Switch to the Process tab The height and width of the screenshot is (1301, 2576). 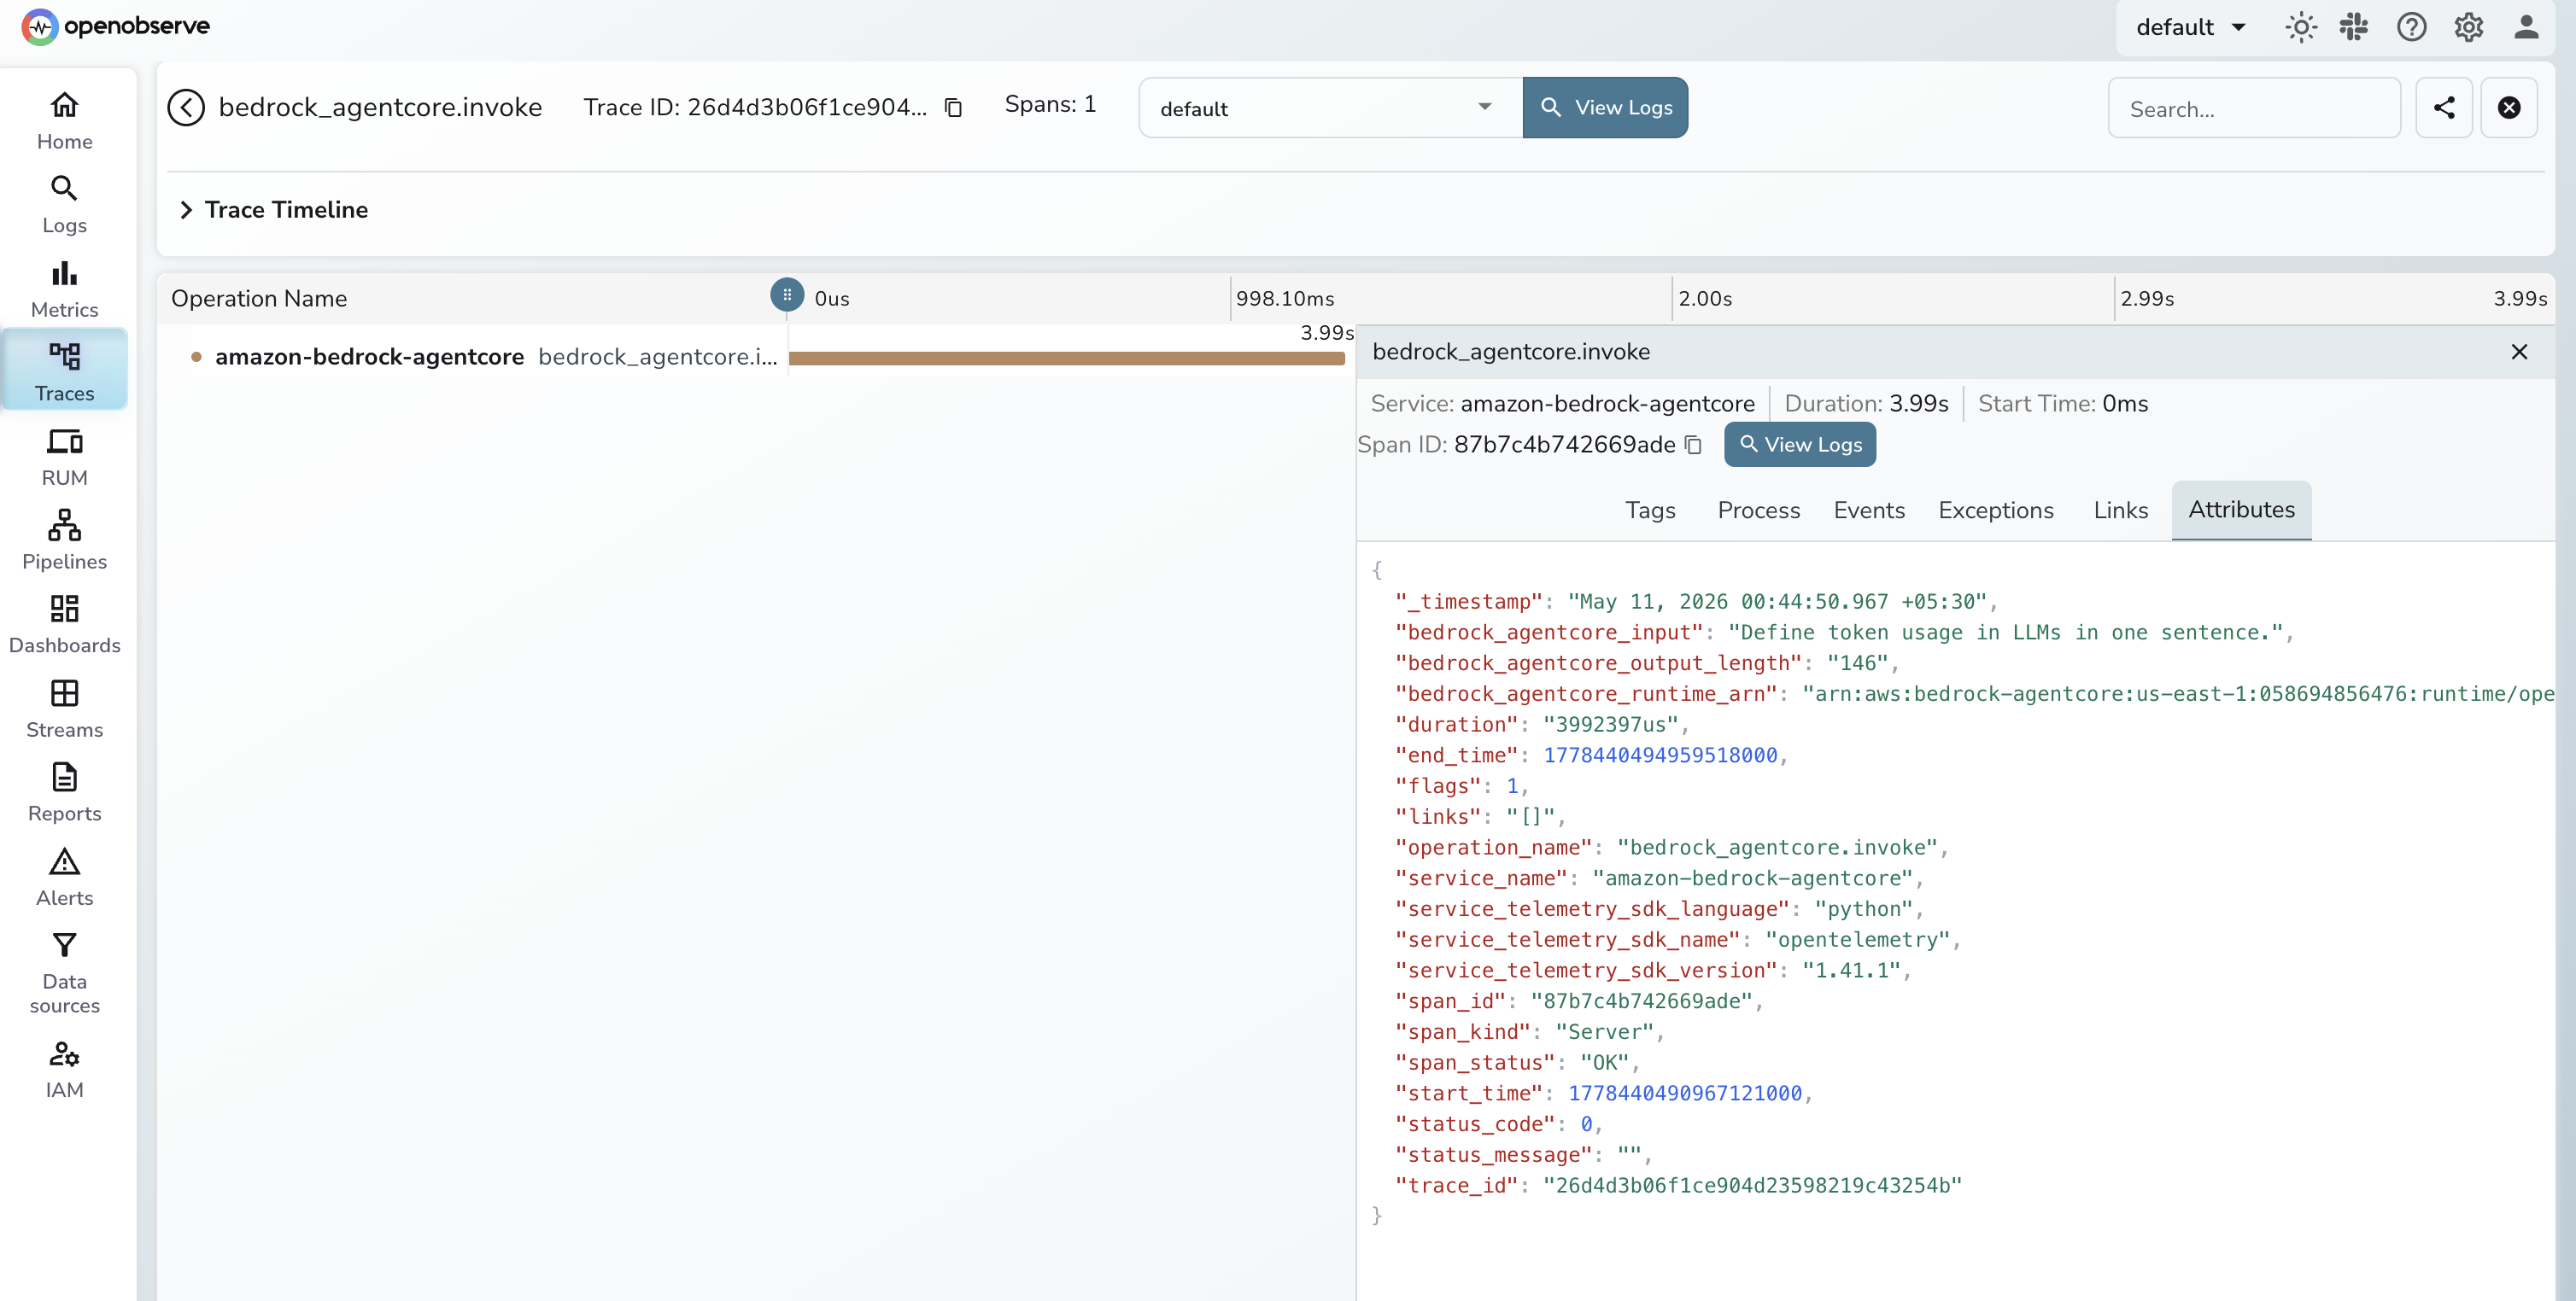(1758, 510)
